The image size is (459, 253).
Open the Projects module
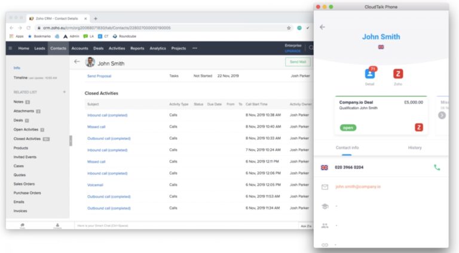click(179, 48)
